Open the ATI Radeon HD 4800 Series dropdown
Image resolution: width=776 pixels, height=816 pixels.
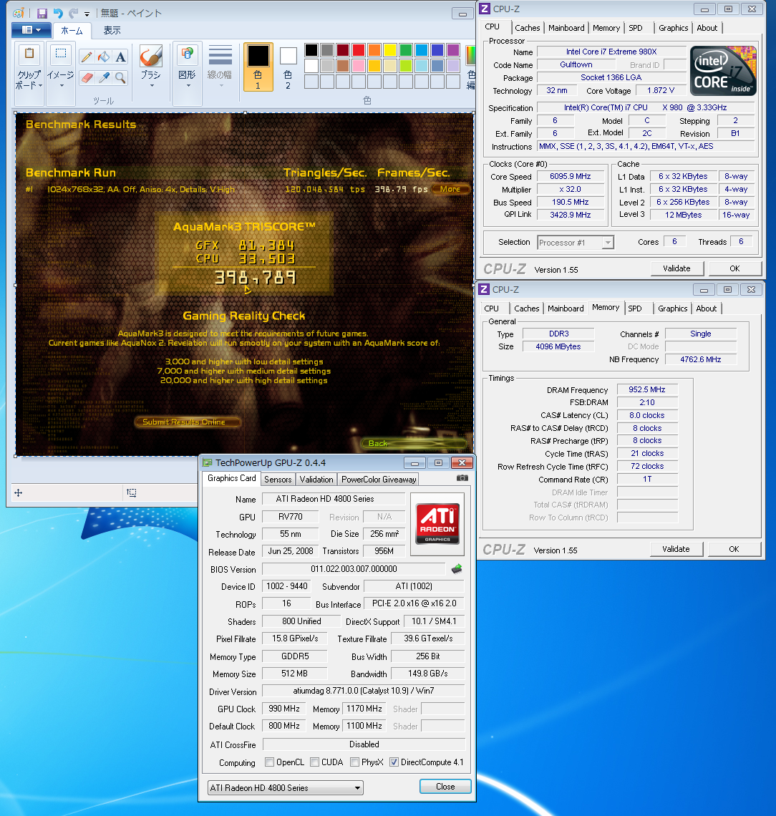point(286,788)
